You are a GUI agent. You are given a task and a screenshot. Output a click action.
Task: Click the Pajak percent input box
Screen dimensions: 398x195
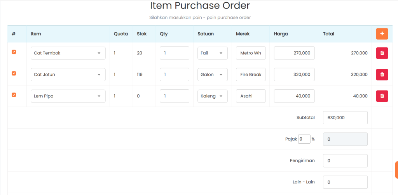click(x=304, y=139)
